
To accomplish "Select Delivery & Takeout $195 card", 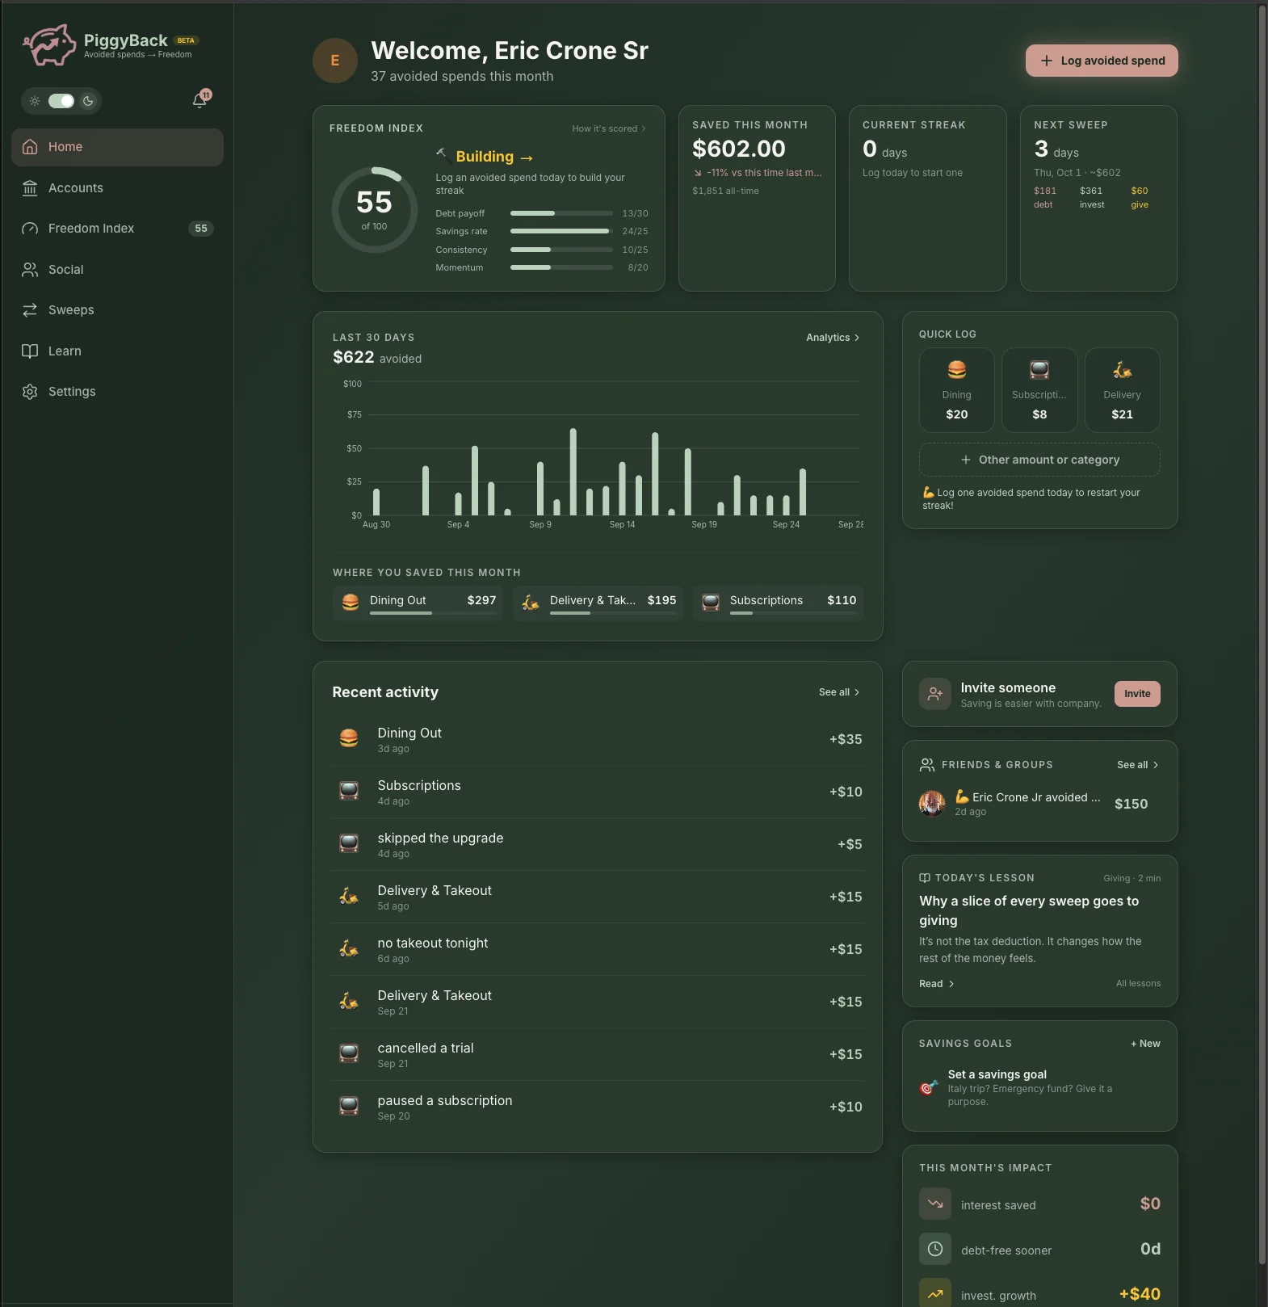I will [x=598, y=603].
